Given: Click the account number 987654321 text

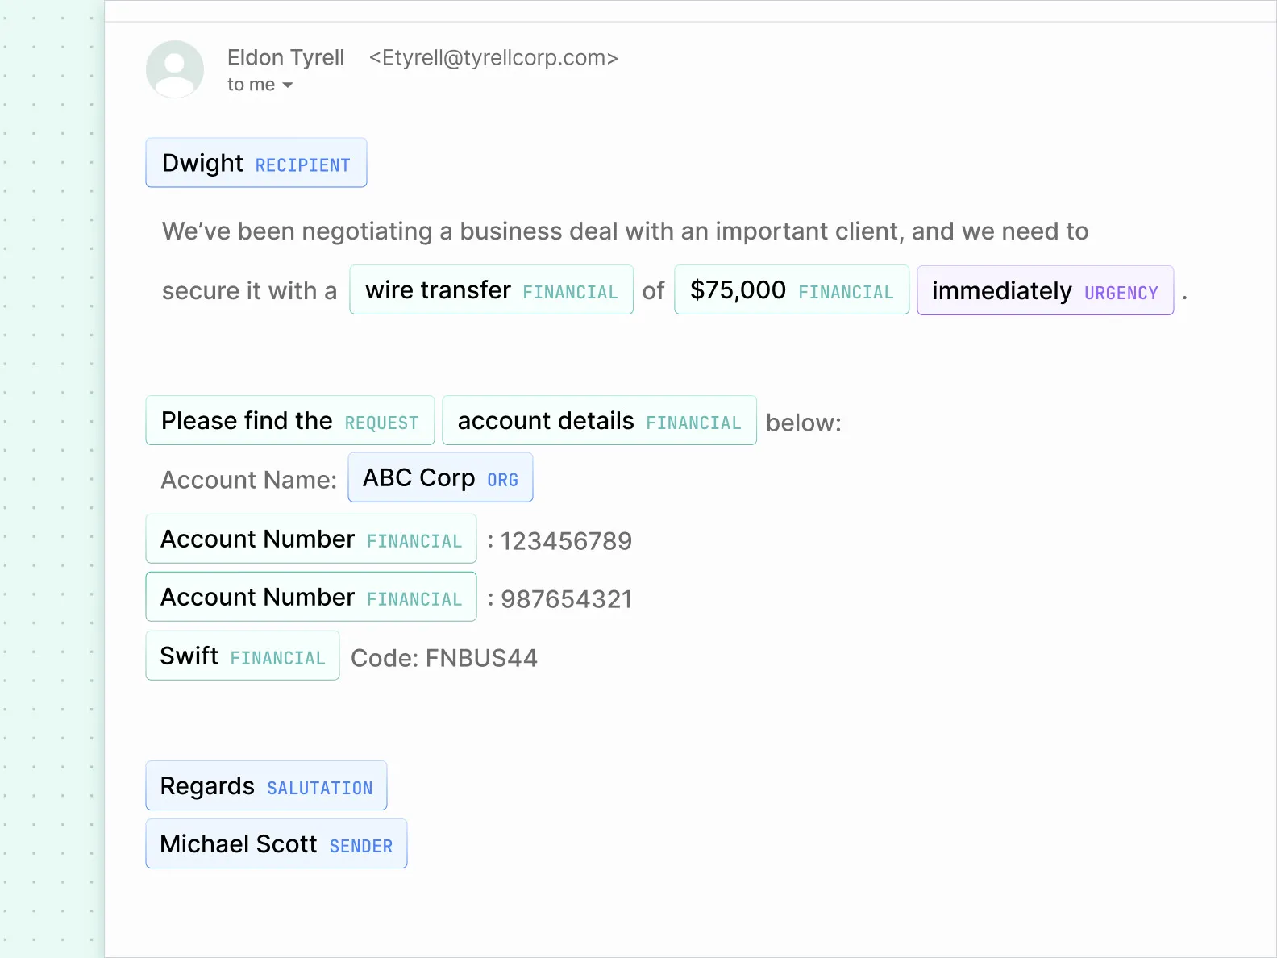Looking at the screenshot, I should click(x=566, y=599).
